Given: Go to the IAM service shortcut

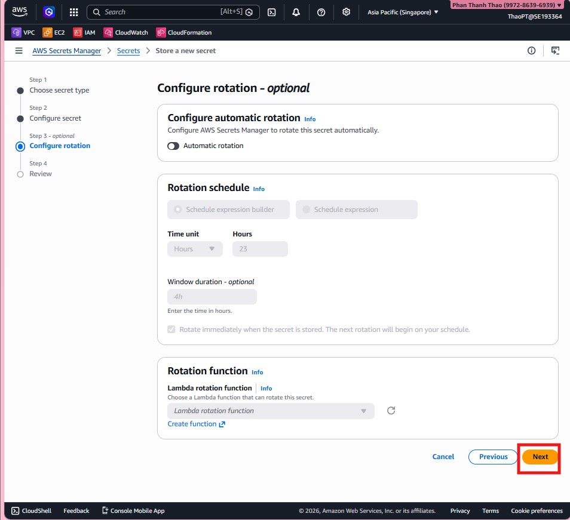Looking at the screenshot, I should pos(84,32).
